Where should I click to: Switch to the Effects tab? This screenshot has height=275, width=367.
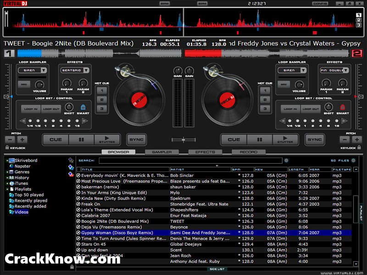pos(205,152)
